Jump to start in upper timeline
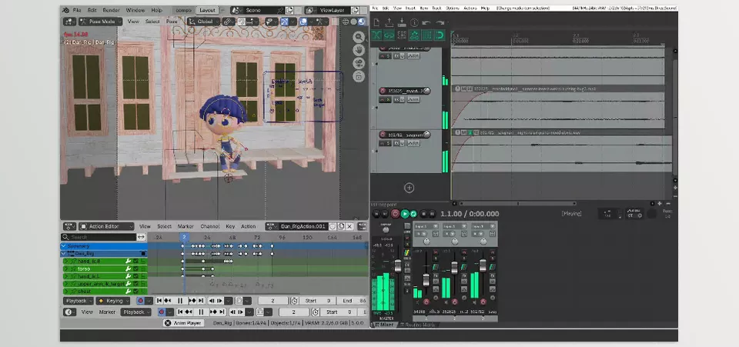 [159, 300]
